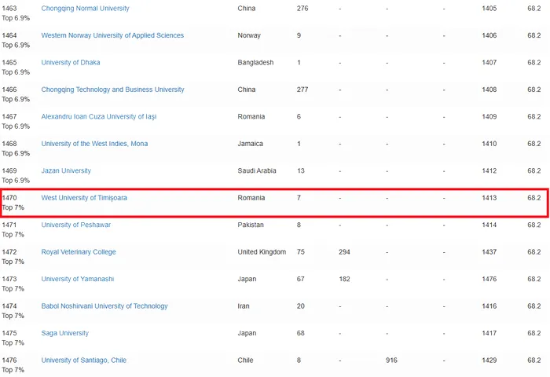Viewport: 550px width, 377px height.
Task: Click research rank value 1414
Action: [x=489, y=225]
